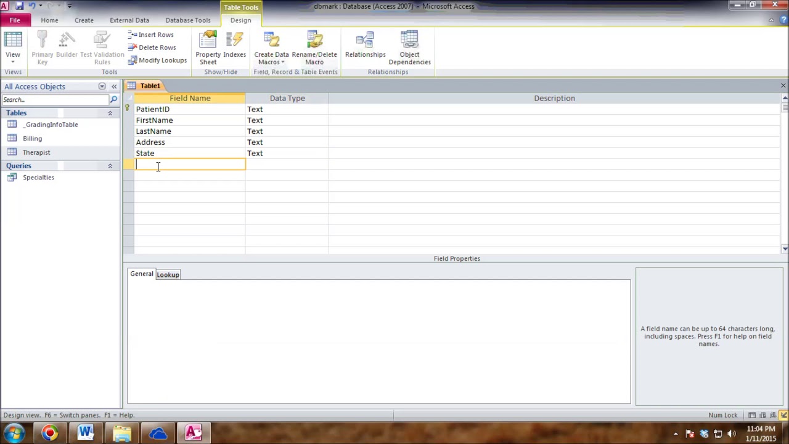This screenshot has width=789, height=444.
Task: Open Object Dependencies pane
Action: click(409, 48)
